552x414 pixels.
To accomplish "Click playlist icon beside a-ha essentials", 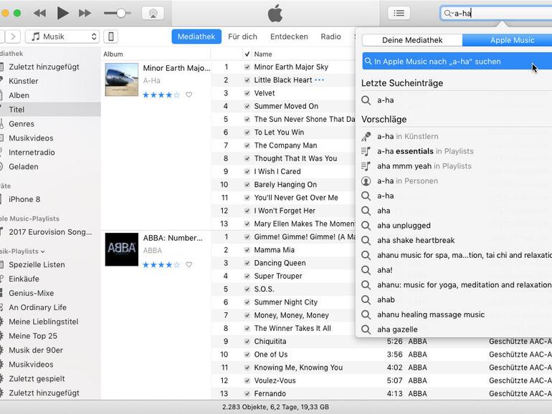I will (x=366, y=151).
